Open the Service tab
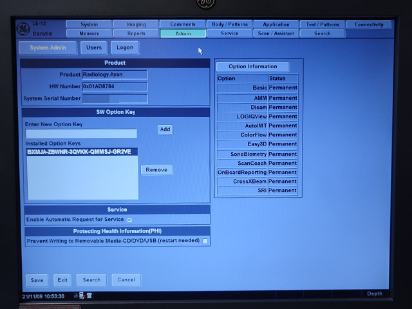Image resolution: width=412 pixels, height=309 pixels. pos(229,33)
